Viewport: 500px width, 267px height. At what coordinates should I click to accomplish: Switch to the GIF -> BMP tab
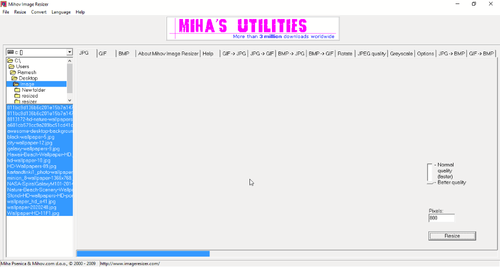[x=481, y=54]
